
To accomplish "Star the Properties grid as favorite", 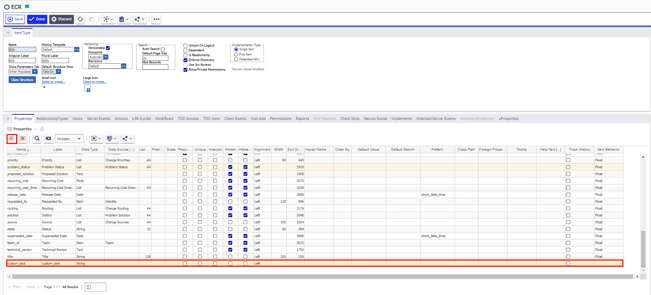I will pos(42,129).
